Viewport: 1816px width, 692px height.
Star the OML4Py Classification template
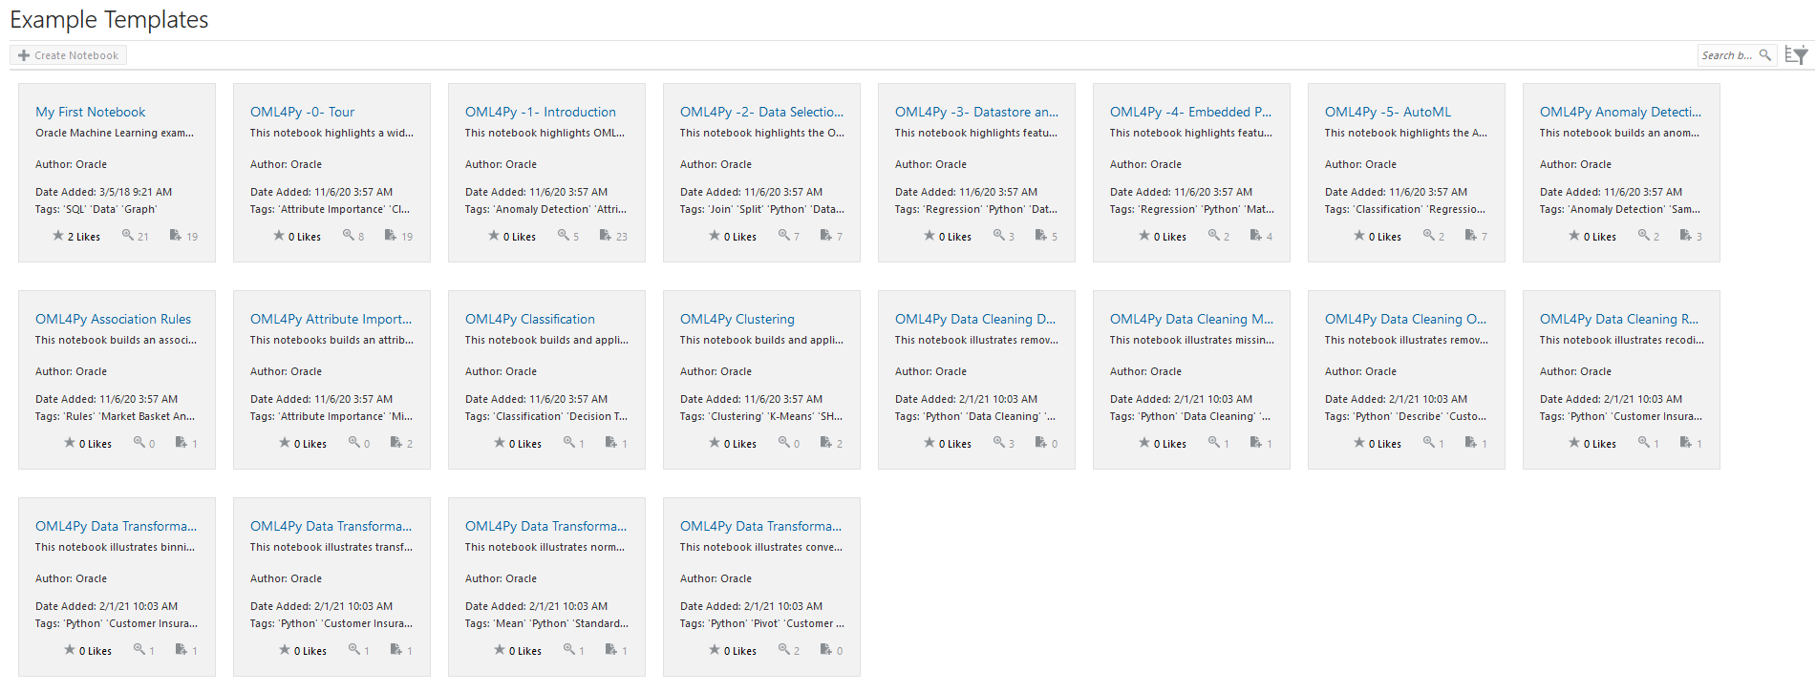click(500, 443)
